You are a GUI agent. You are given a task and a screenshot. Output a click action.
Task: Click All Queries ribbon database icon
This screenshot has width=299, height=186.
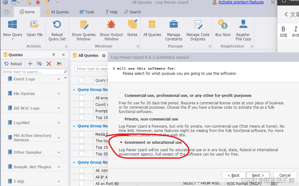[152, 25]
